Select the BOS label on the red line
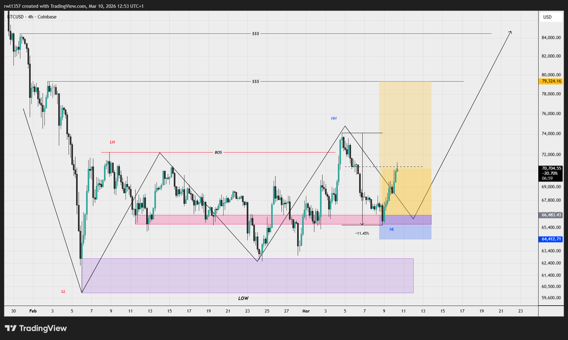 pyautogui.click(x=218, y=153)
